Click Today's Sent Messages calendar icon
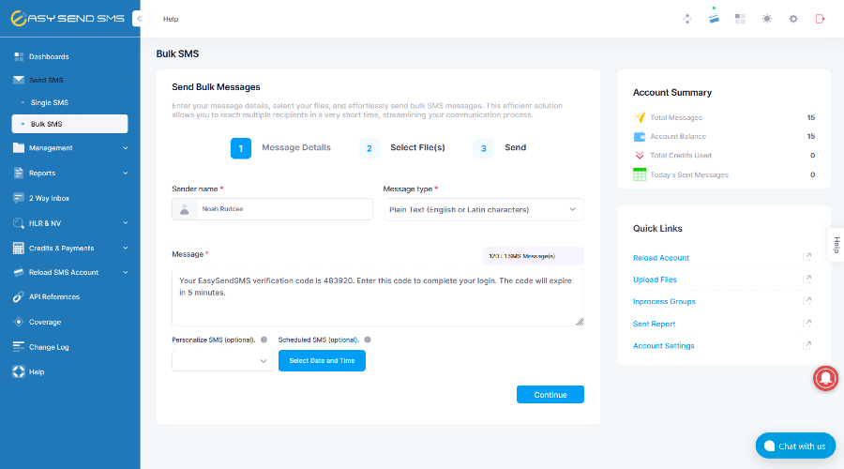This screenshot has width=844, height=469. tap(640, 174)
